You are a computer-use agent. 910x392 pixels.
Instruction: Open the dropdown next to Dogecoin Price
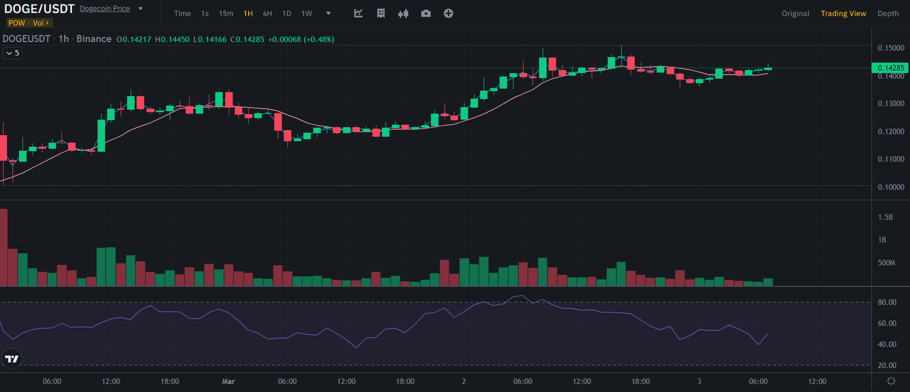[x=141, y=9]
